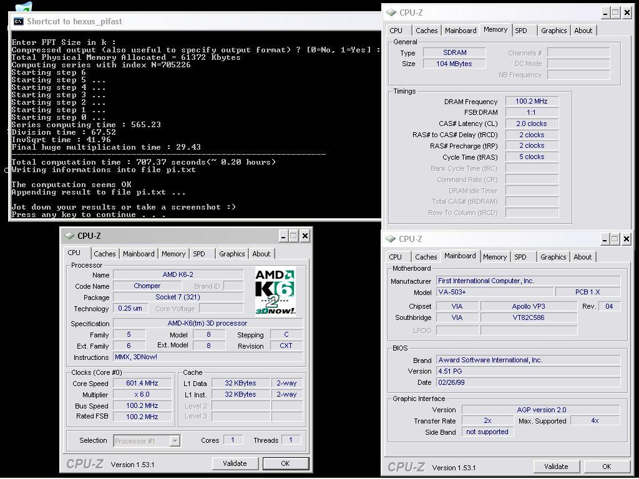Click the Code Name field showing Chomper

[147, 286]
